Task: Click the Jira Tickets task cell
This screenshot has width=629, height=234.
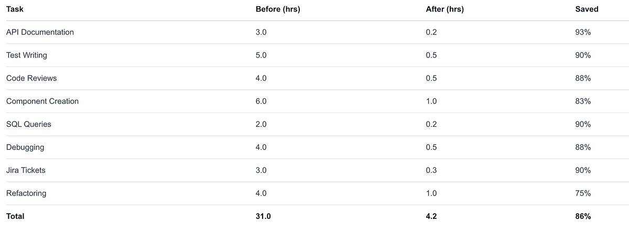Action: (x=29, y=171)
